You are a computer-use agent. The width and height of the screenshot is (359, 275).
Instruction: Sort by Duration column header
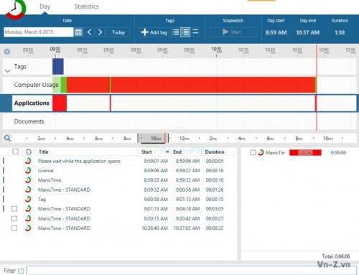(215, 152)
